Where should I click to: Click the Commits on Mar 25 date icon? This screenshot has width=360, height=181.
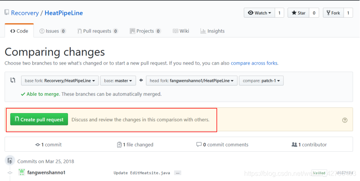[10, 160]
